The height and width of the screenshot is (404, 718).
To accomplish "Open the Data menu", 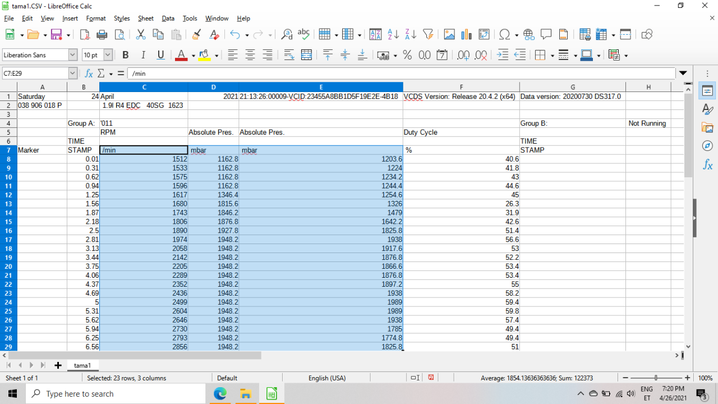I will [x=168, y=19].
